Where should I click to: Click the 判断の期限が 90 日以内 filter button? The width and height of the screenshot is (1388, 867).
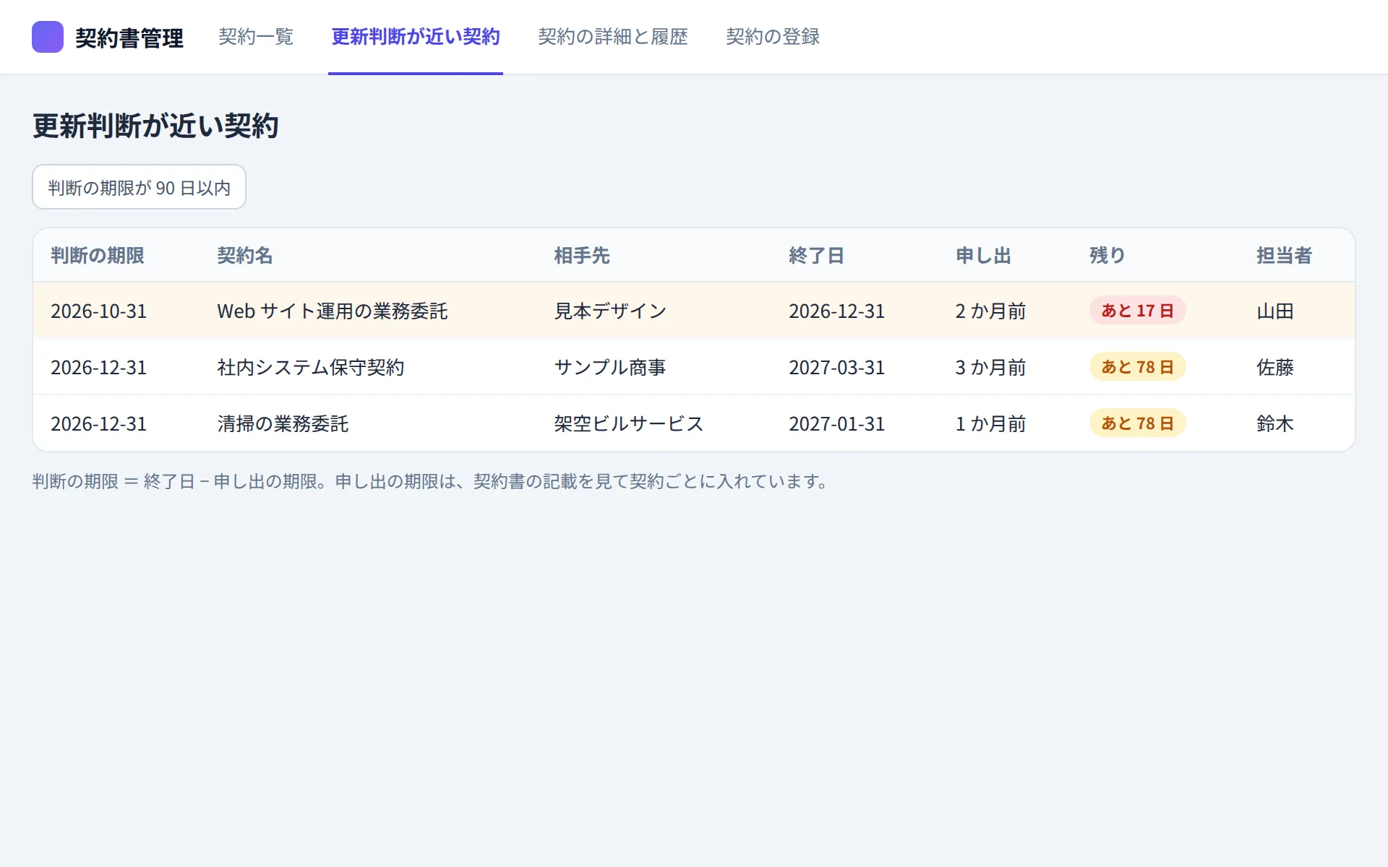click(139, 187)
